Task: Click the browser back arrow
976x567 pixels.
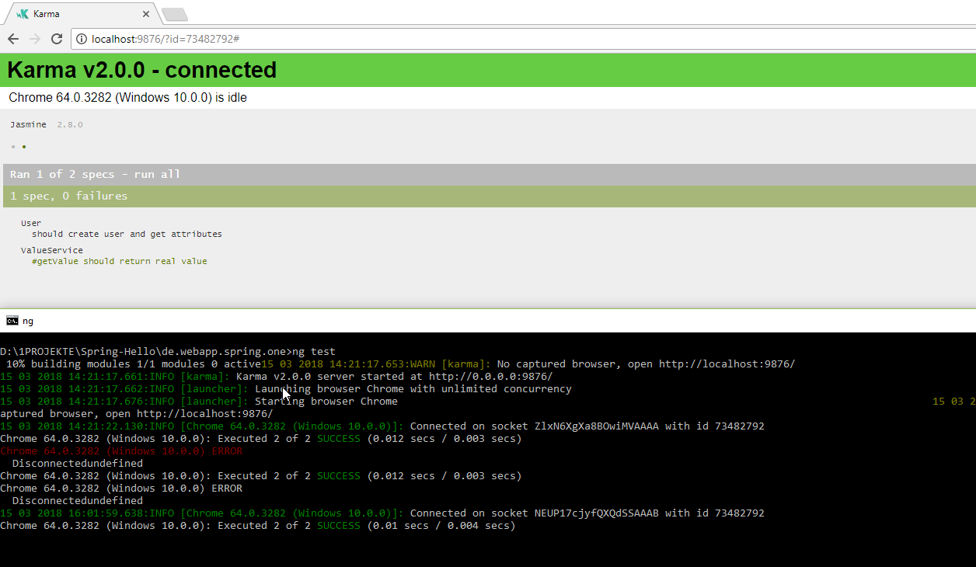Action: [13, 39]
